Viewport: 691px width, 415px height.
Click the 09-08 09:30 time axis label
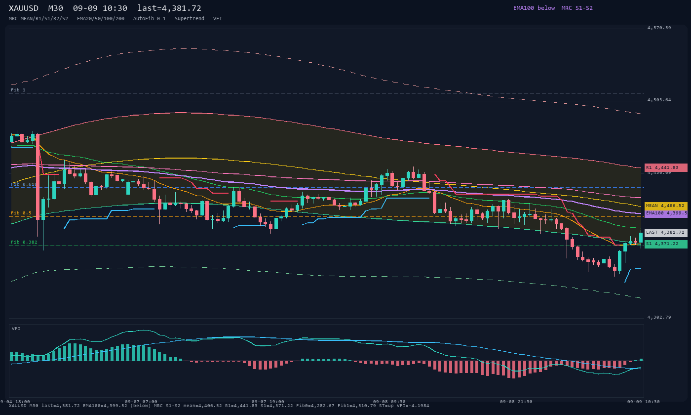389,402
